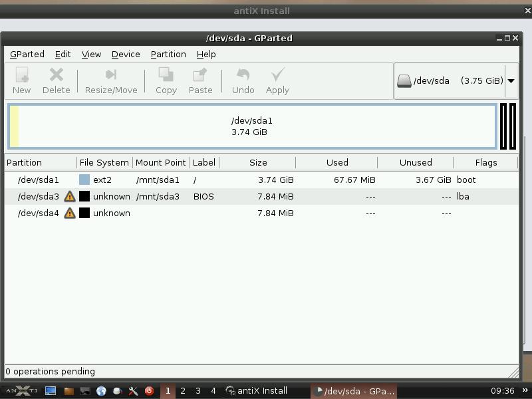Click the taskbar expand arrows next to the clock
The width and height of the screenshot is (532, 399).
coord(525,390)
